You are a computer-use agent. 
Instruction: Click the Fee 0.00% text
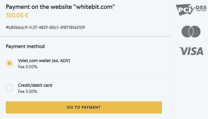pyautogui.click(x=28, y=67)
